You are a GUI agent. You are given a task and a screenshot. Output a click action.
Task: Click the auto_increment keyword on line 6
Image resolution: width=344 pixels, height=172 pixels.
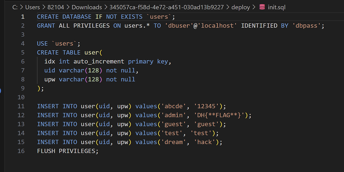[99, 61]
